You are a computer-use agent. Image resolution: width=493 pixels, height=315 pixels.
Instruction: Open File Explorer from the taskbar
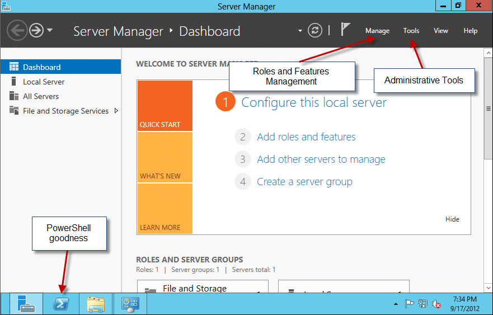pos(96,304)
